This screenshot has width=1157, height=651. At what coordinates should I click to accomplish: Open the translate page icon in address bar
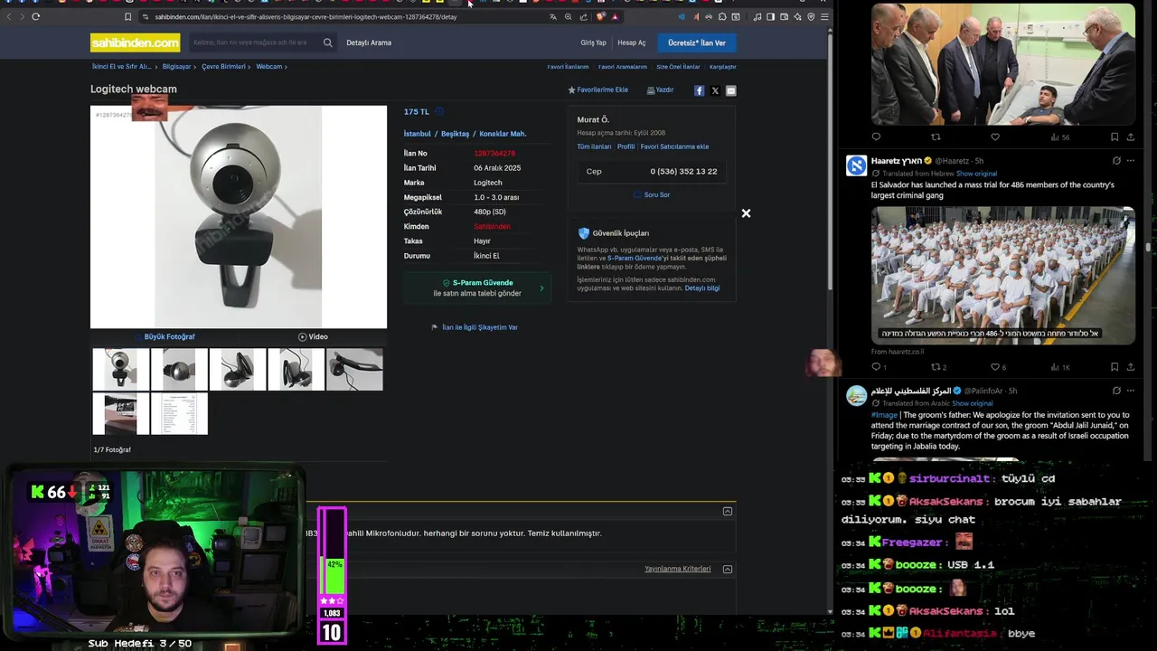click(553, 16)
